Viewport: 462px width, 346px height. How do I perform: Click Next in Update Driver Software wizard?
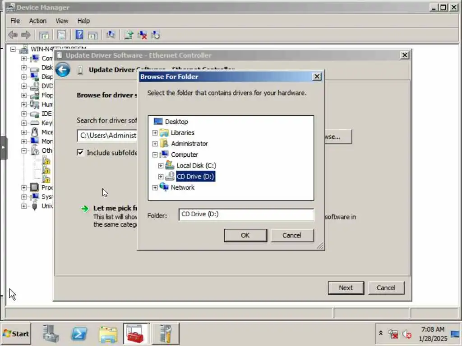point(346,288)
